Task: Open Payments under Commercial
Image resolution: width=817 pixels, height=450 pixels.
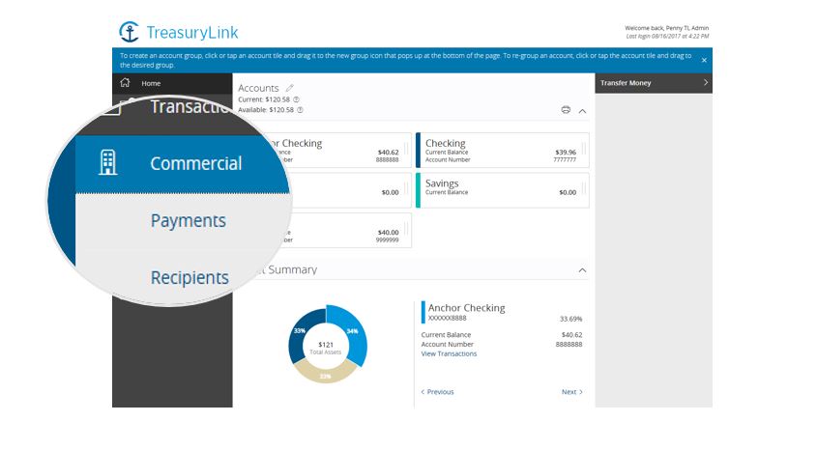Action: click(189, 220)
